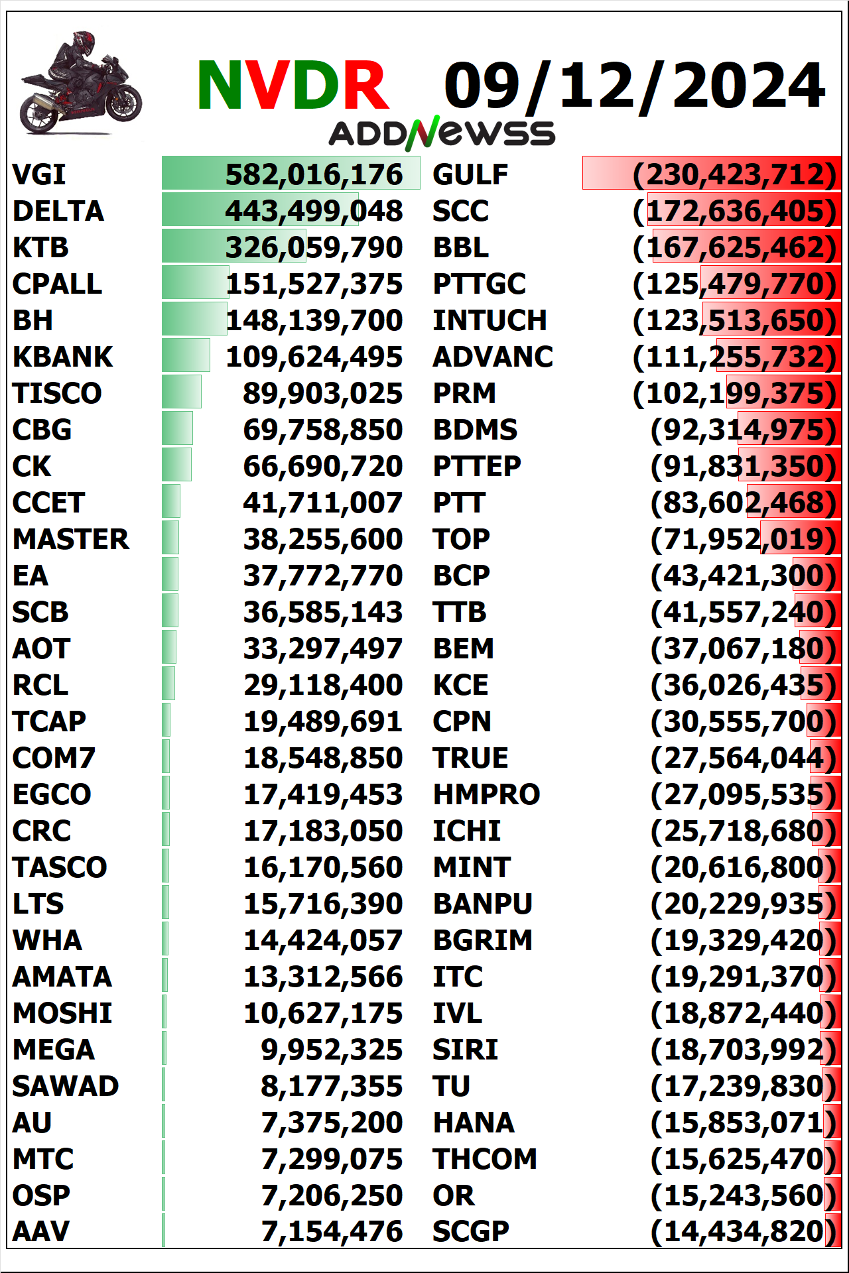This screenshot has height=1273, width=849.
Task: Click KTB value 326,059,790
Action: click(x=314, y=247)
